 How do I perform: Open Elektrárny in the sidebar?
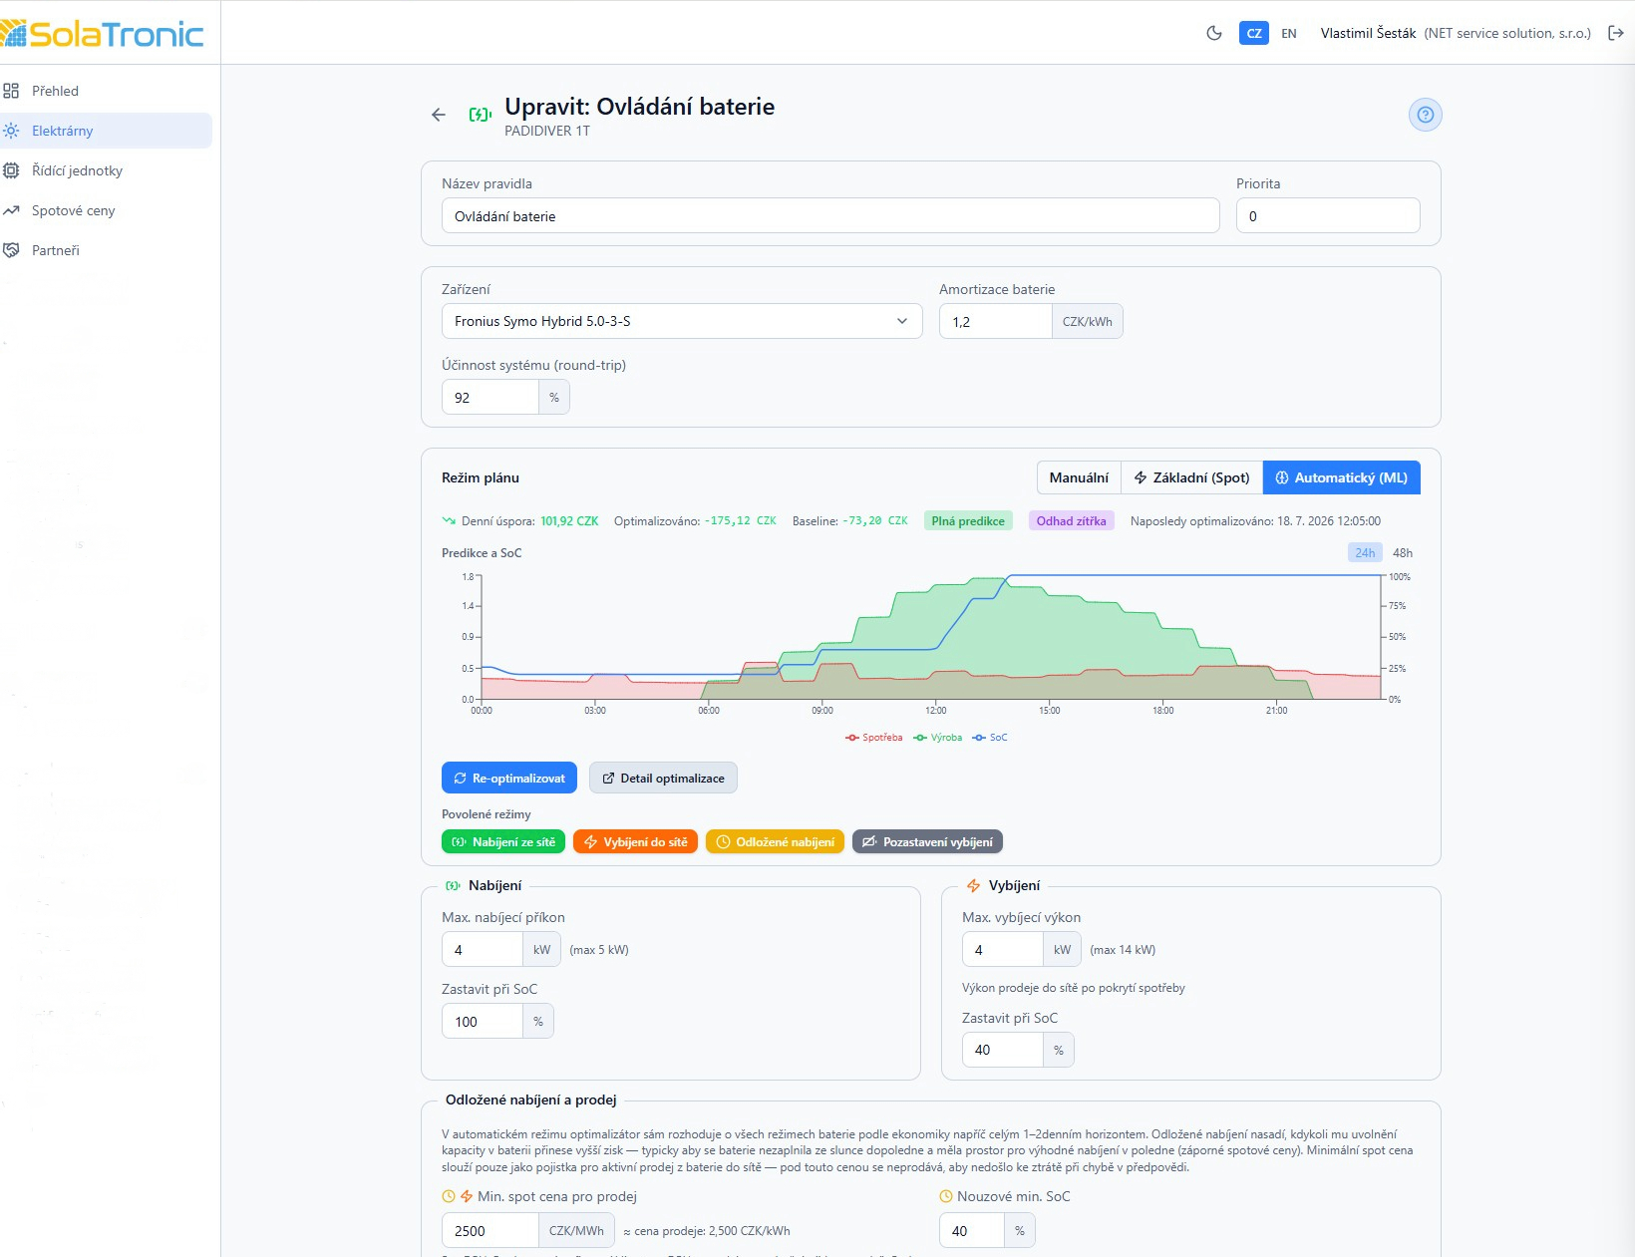[105, 131]
